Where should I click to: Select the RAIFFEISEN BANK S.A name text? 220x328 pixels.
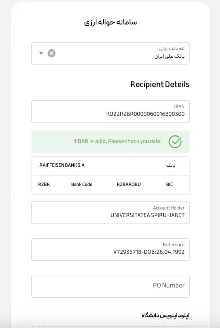(61, 165)
